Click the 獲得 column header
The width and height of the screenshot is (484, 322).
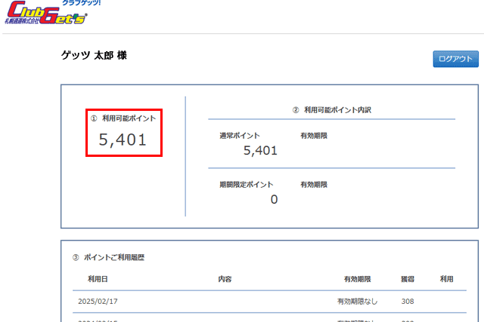click(408, 279)
